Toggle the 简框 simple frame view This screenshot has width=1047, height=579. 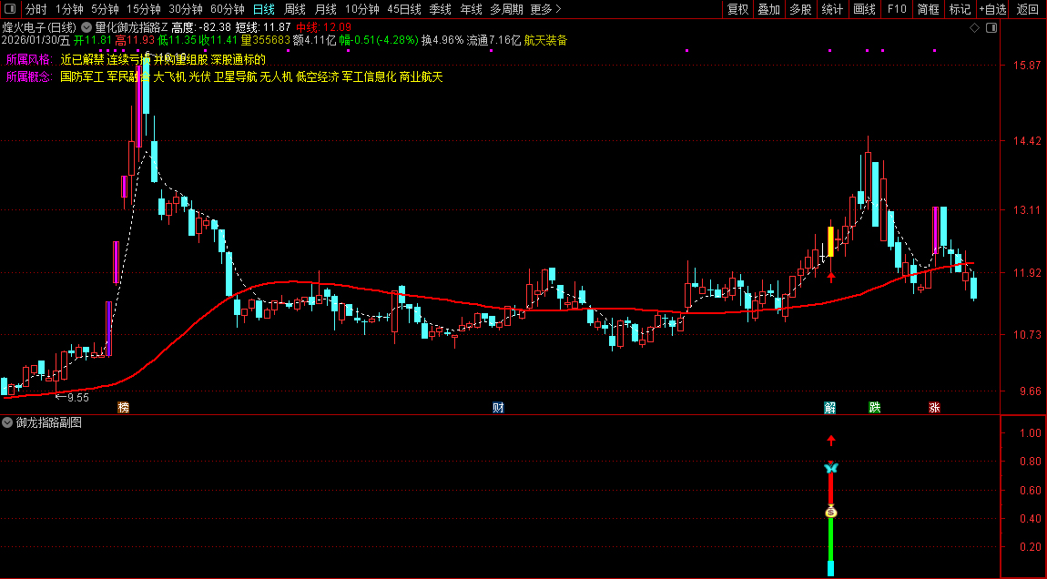click(x=929, y=9)
